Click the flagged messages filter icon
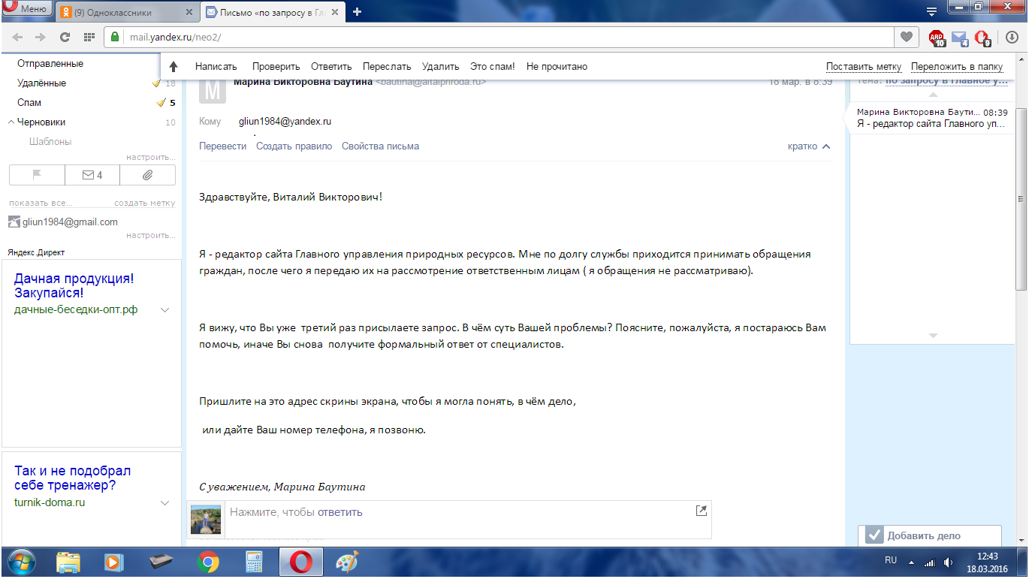Image resolution: width=1029 pixels, height=579 pixels. point(37,175)
